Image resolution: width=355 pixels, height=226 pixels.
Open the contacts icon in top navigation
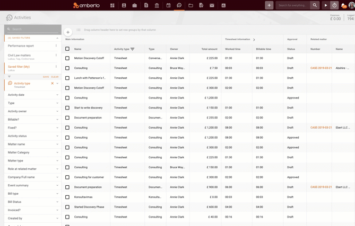point(124,5)
